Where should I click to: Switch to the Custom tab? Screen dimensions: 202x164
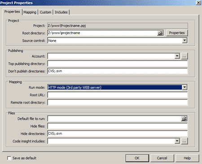tap(45, 12)
